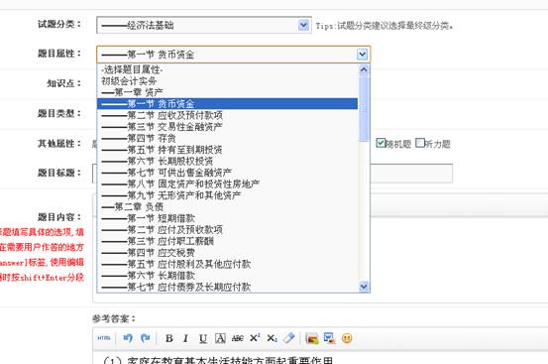Insert image from folder icon
Screen dimensions: 548x364
(312, 338)
